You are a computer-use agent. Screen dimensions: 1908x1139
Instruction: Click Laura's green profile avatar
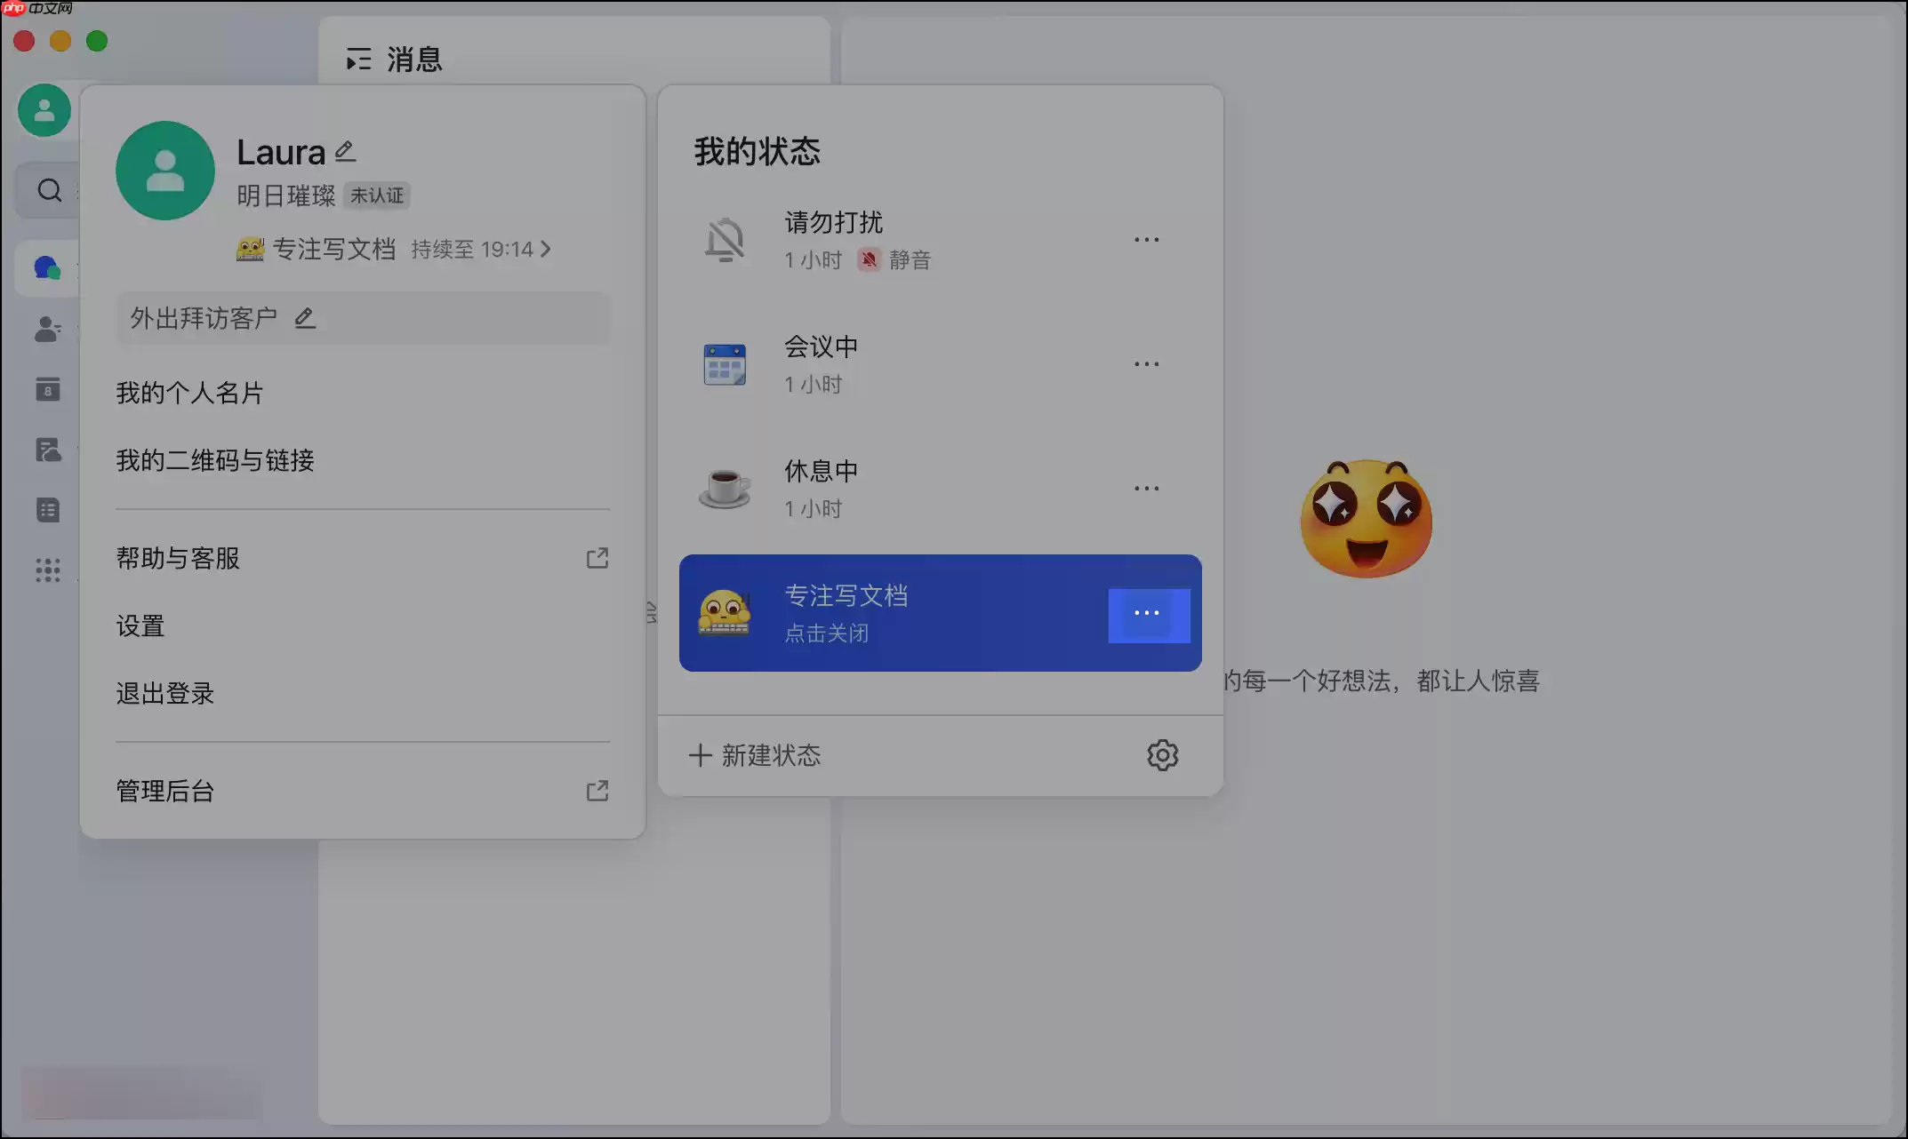click(164, 171)
